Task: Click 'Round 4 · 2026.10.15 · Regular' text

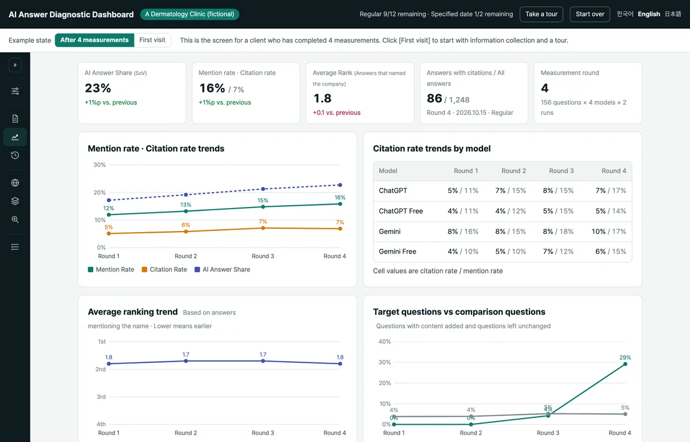Action: click(x=470, y=113)
